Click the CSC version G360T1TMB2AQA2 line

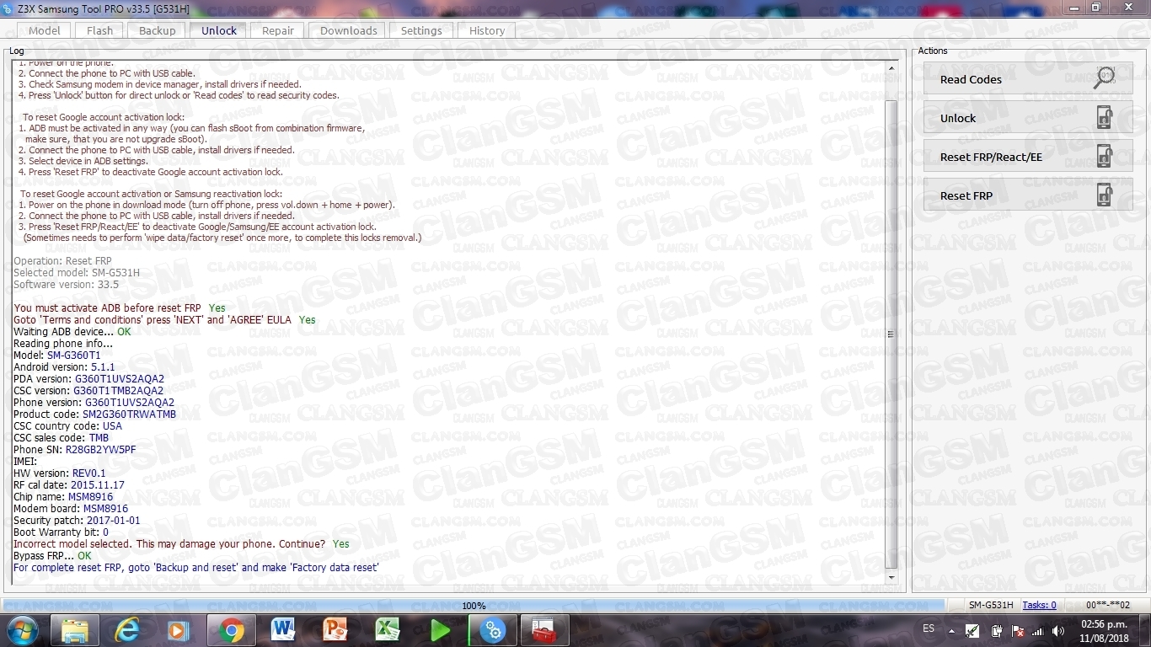[88, 391]
